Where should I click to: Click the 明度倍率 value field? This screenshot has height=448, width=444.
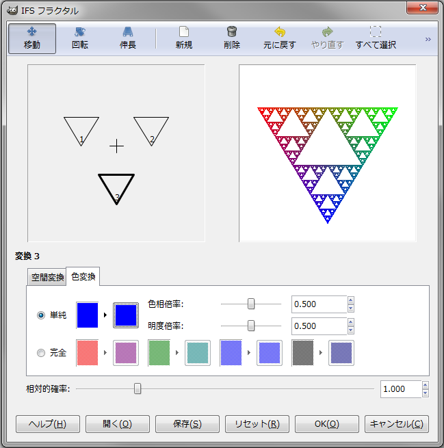(x=319, y=326)
